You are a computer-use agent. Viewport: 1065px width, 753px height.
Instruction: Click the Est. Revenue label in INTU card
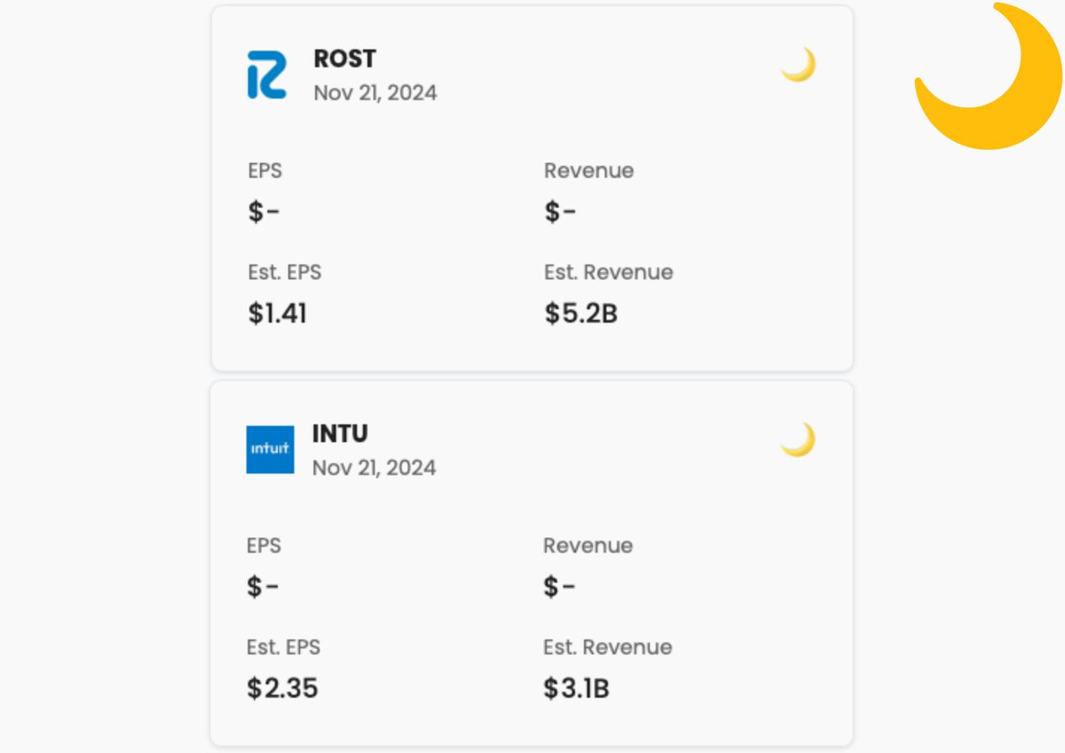[608, 646]
